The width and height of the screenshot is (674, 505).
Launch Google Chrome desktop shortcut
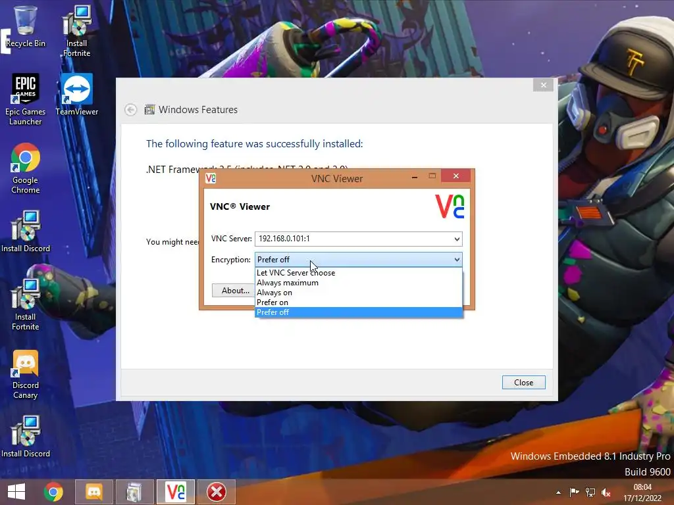[25, 168]
